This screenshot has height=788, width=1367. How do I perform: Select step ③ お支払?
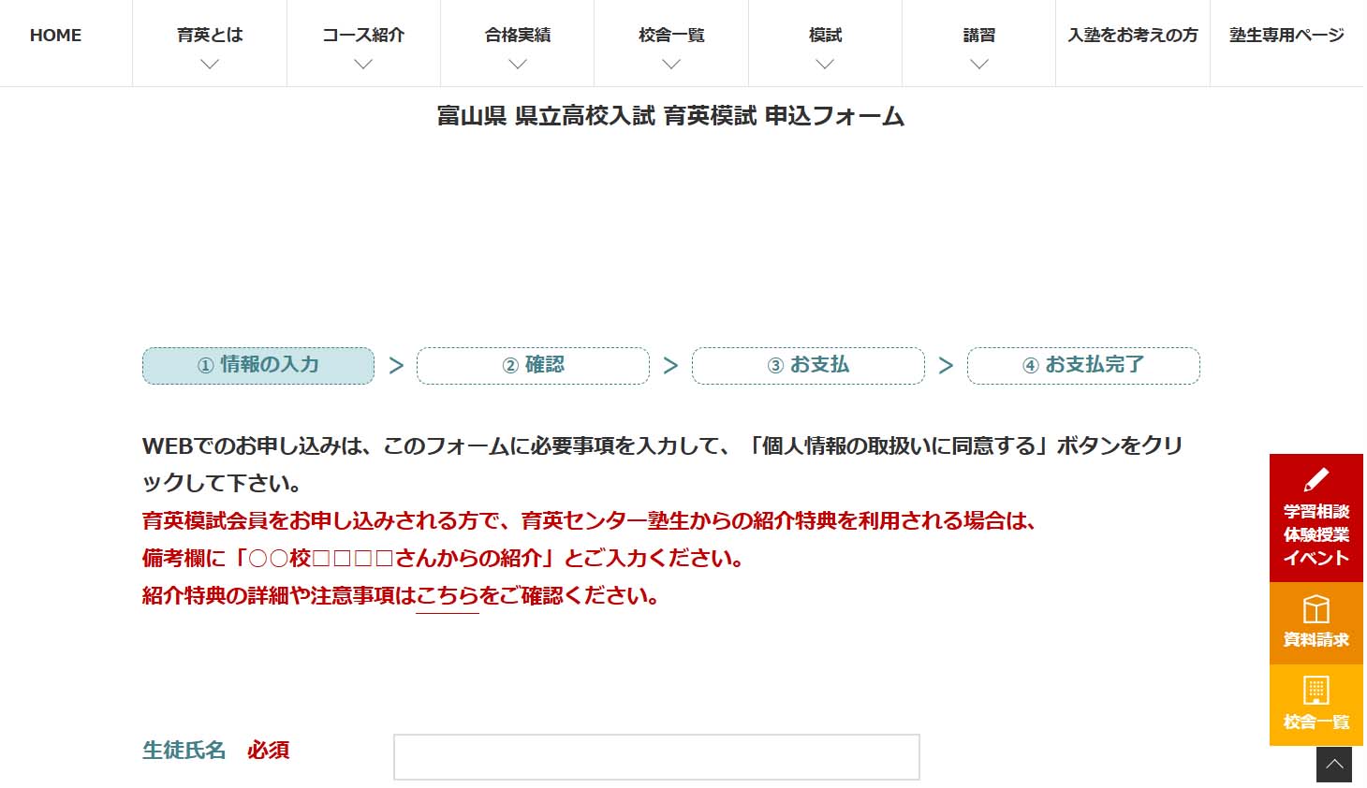pyautogui.click(x=808, y=365)
